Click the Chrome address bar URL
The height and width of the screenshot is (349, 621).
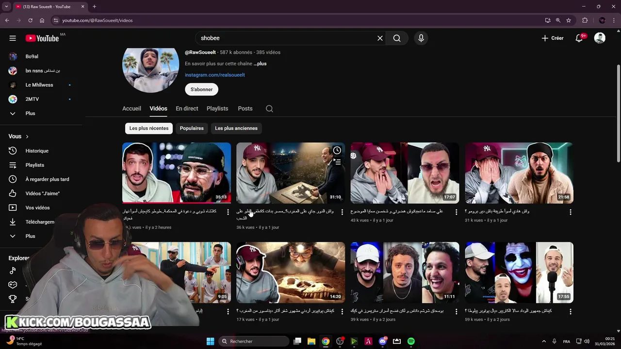(x=98, y=20)
